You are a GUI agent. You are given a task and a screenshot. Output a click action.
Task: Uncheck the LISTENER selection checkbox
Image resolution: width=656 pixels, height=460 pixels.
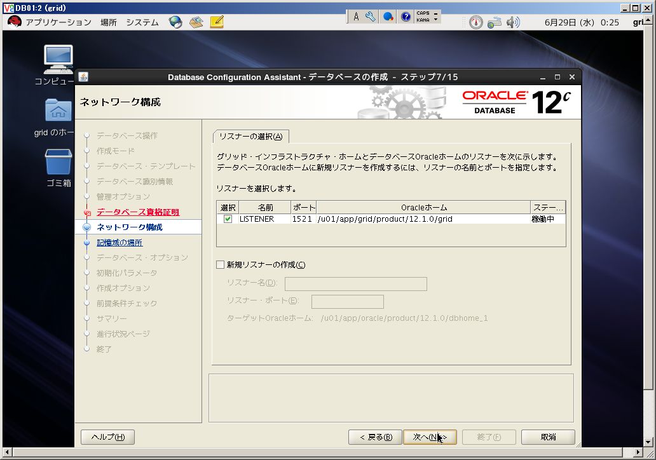click(x=228, y=219)
